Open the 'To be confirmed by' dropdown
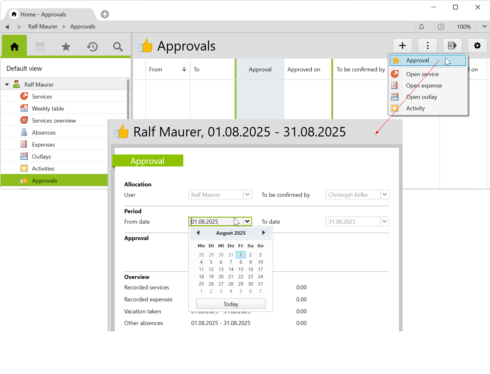Viewport: 490px width, 374px height. point(385,195)
